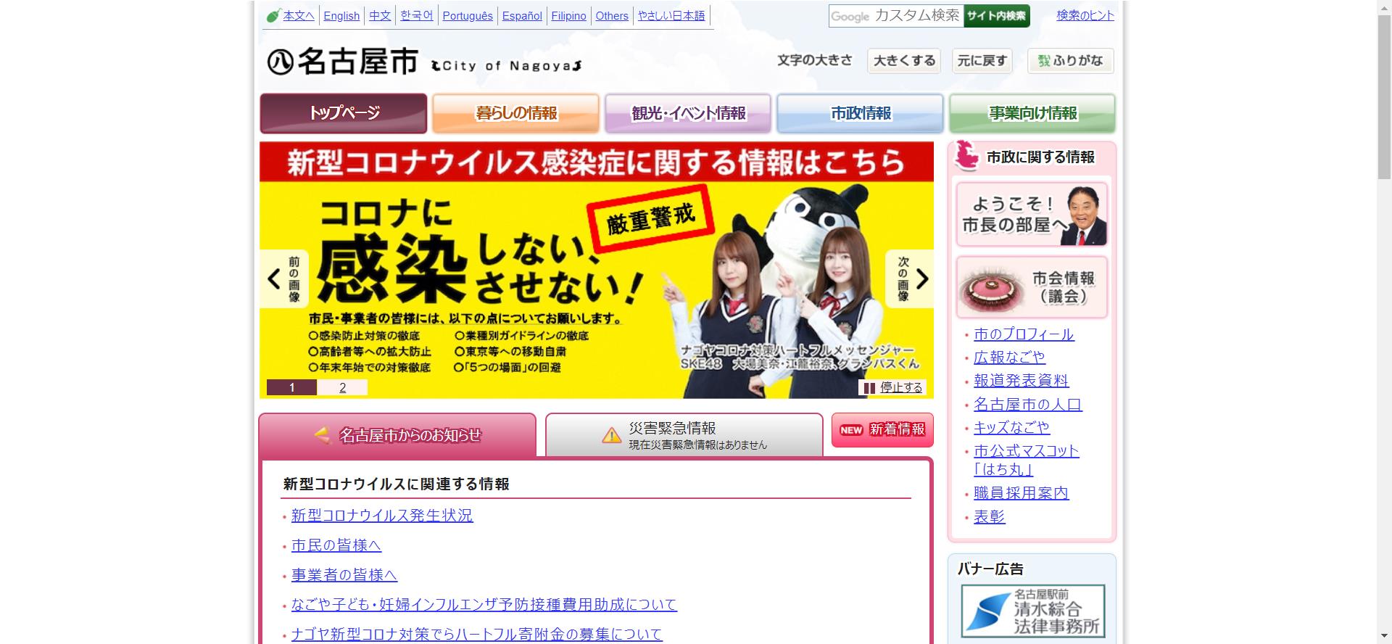The height and width of the screenshot is (644, 1392).
Task: Toggle furigana with ふりがな button
Action: [1070, 61]
